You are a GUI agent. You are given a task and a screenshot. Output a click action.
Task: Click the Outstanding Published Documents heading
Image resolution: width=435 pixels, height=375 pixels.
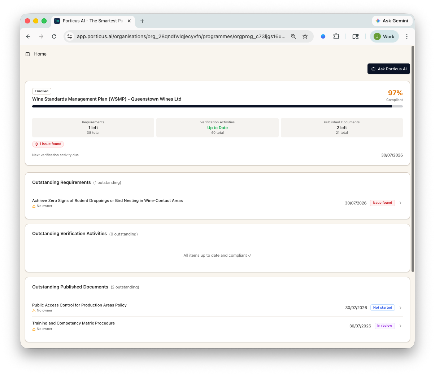coord(70,287)
